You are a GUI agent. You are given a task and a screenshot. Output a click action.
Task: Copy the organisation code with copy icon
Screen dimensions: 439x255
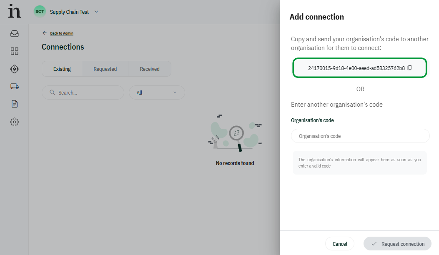409,68
